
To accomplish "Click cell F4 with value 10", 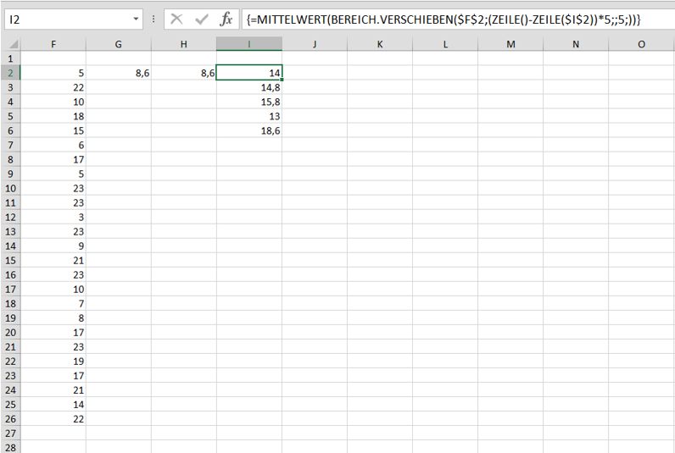I will tap(53, 102).
